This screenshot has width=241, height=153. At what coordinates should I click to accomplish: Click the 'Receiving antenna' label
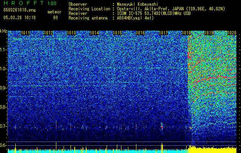click(x=88, y=18)
